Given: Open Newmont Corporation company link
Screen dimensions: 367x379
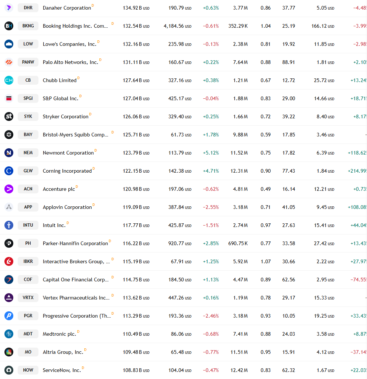Looking at the screenshot, I should coord(68,153).
